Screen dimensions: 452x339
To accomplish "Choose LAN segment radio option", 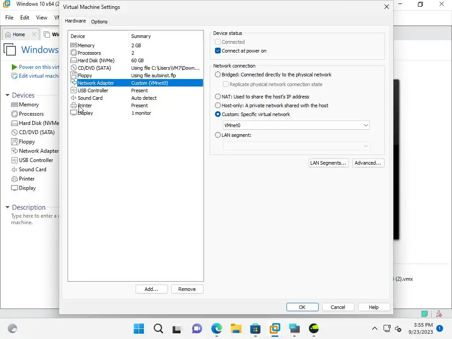I will (218, 135).
